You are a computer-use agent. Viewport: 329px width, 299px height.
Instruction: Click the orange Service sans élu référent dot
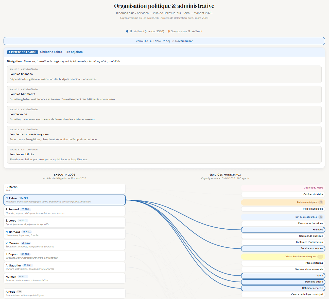169,32
